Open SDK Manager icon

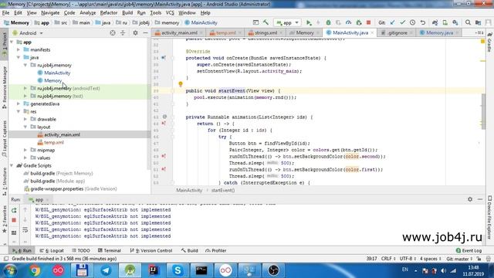click(x=455, y=22)
